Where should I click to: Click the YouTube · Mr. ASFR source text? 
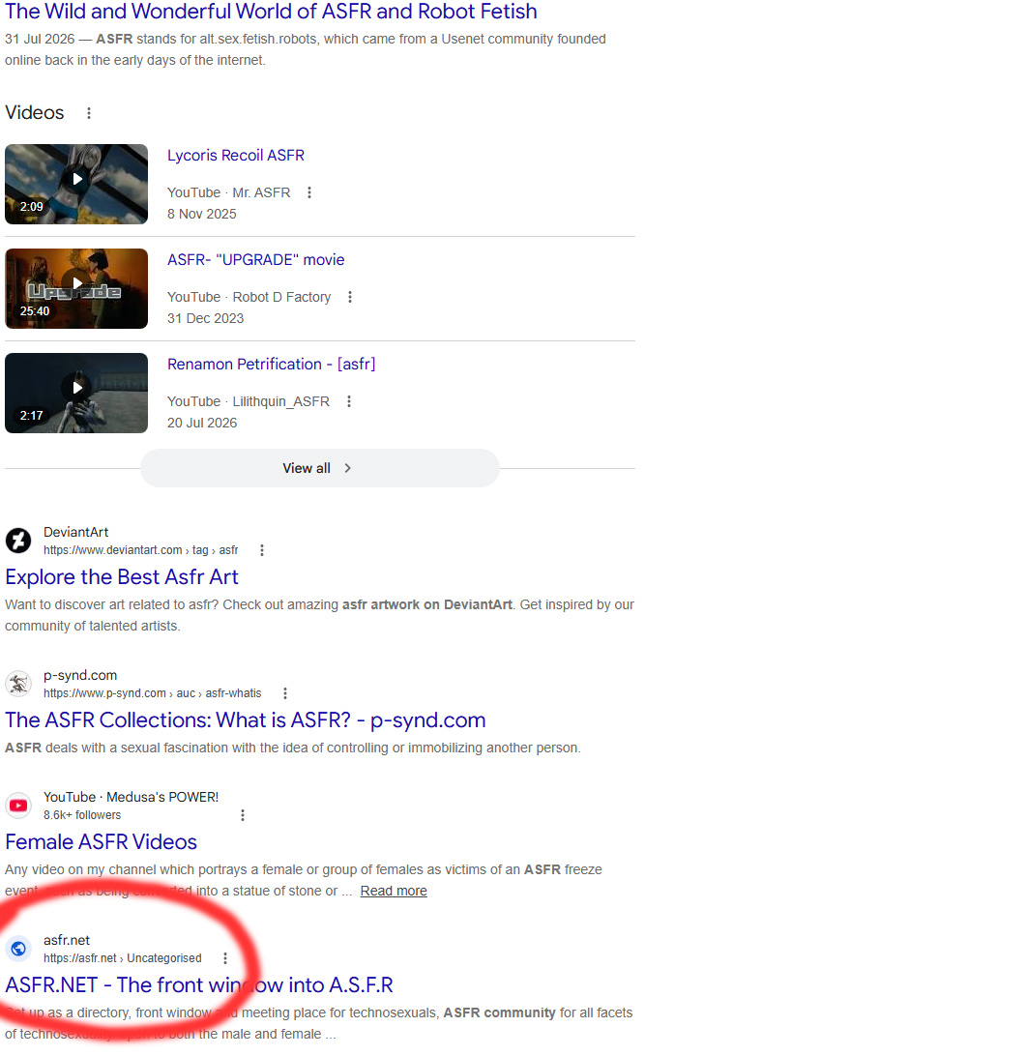[x=228, y=192]
